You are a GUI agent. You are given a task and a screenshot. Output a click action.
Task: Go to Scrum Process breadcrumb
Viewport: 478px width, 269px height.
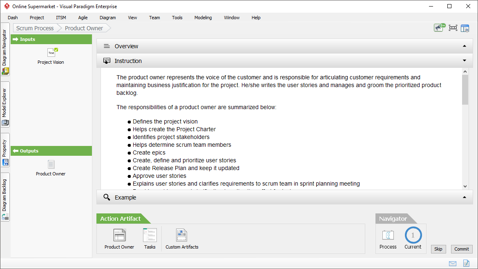pyautogui.click(x=35, y=28)
